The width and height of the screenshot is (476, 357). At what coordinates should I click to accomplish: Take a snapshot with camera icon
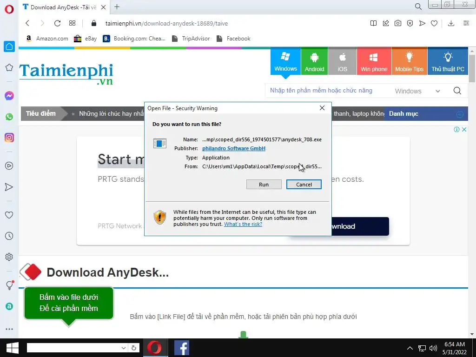pyautogui.click(x=398, y=23)
